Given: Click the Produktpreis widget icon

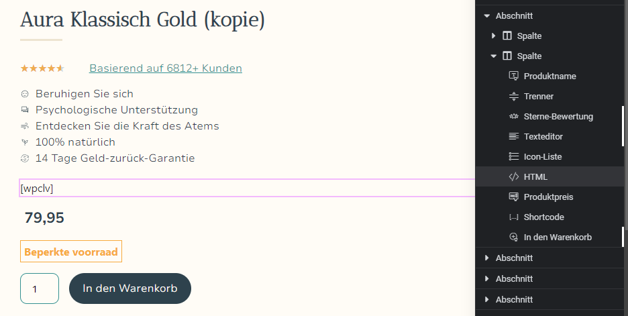Looking at the screenshot, I should pyautogui.click(x=514, y=197).
